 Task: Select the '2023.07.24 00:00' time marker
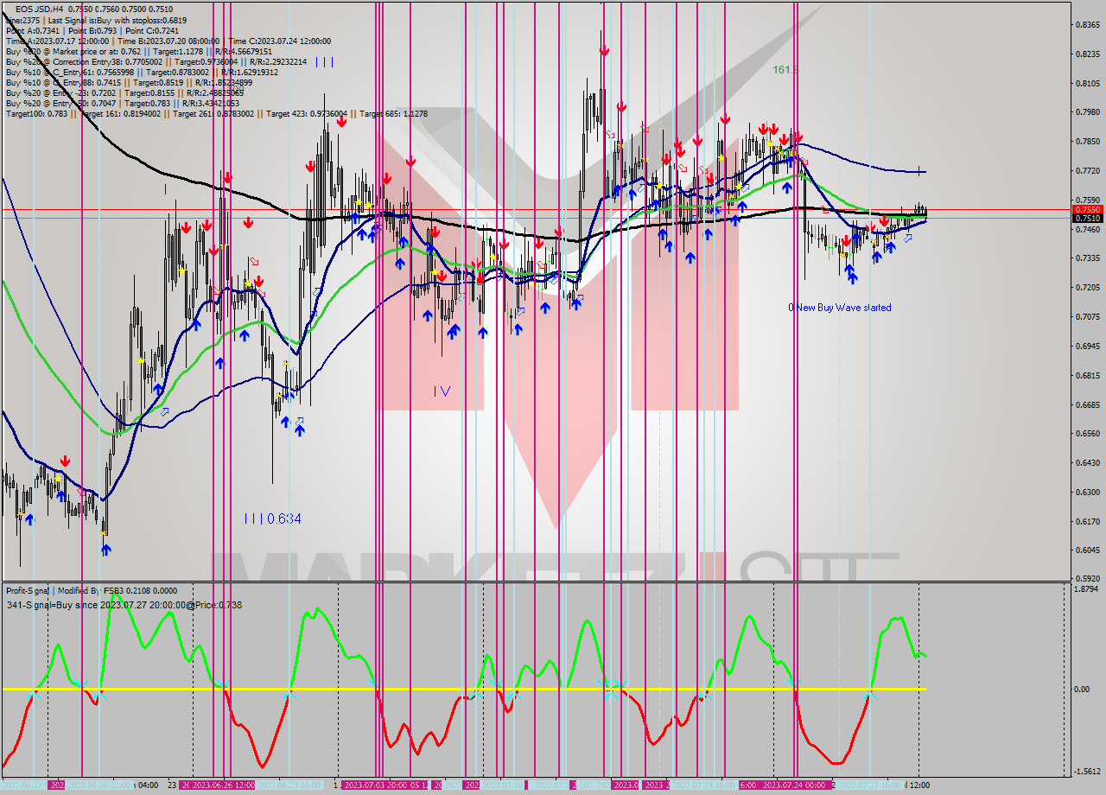click(x=795, y=785)
